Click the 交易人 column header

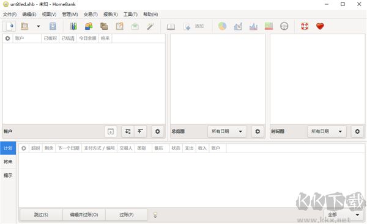click(x=126, y=148)
